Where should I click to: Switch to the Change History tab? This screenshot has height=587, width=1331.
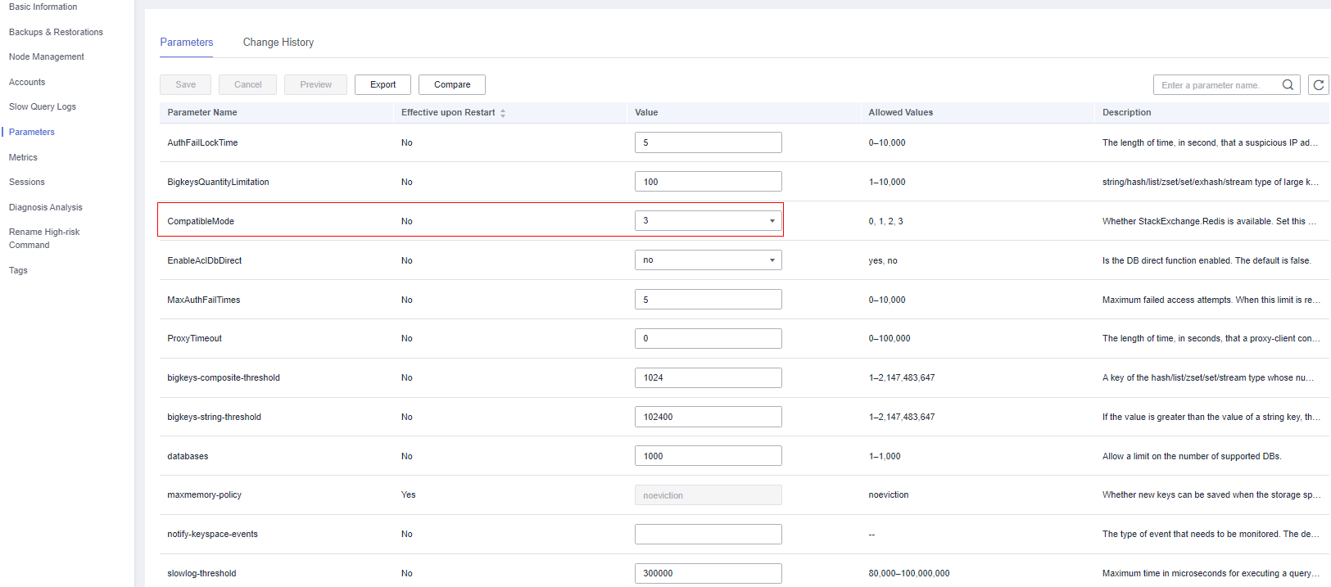278,43
